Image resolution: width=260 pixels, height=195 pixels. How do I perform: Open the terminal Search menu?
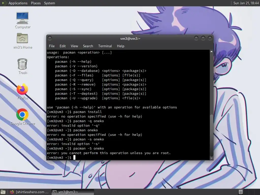pyautogui.click(x=88, y=46)
